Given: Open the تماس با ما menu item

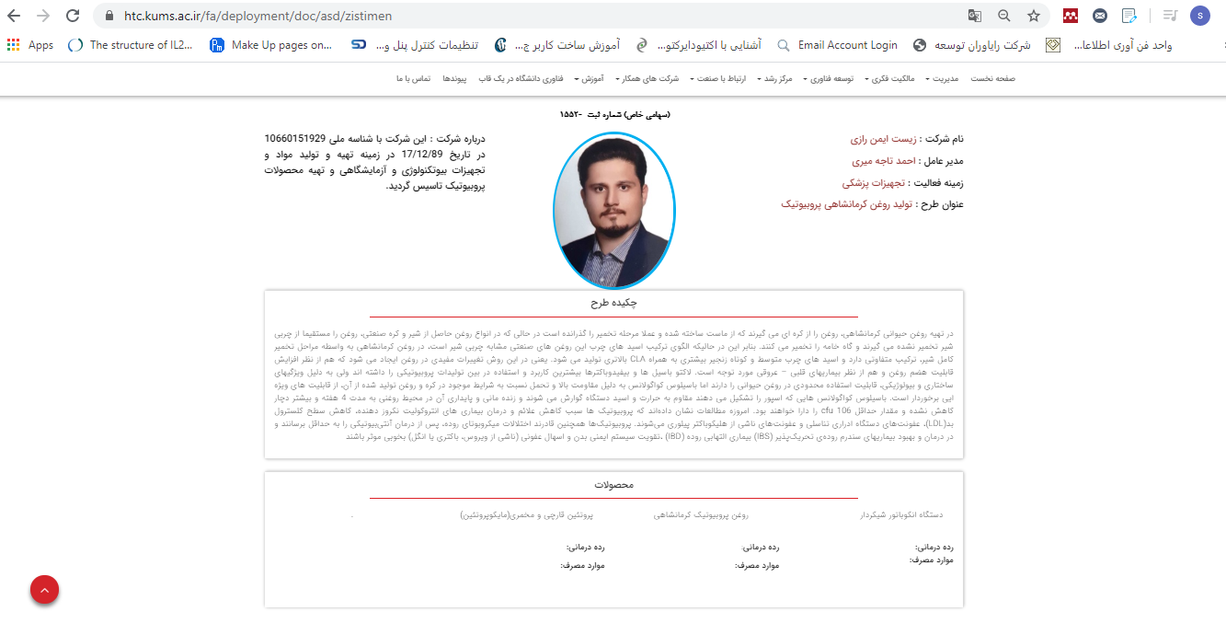Looking at the screenshot, I should pyautogui.click(x=414, y=79).
